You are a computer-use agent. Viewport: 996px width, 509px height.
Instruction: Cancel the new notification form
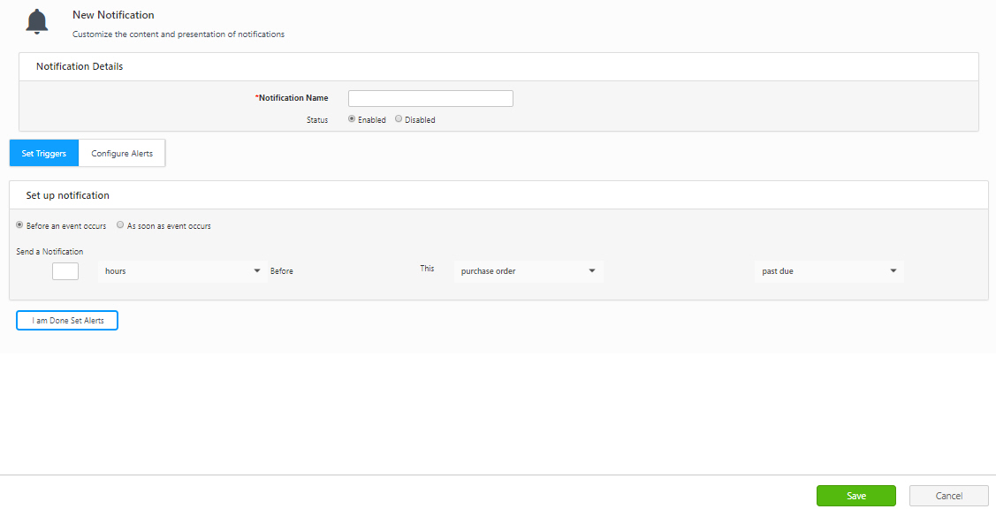(x=948, y=496)
